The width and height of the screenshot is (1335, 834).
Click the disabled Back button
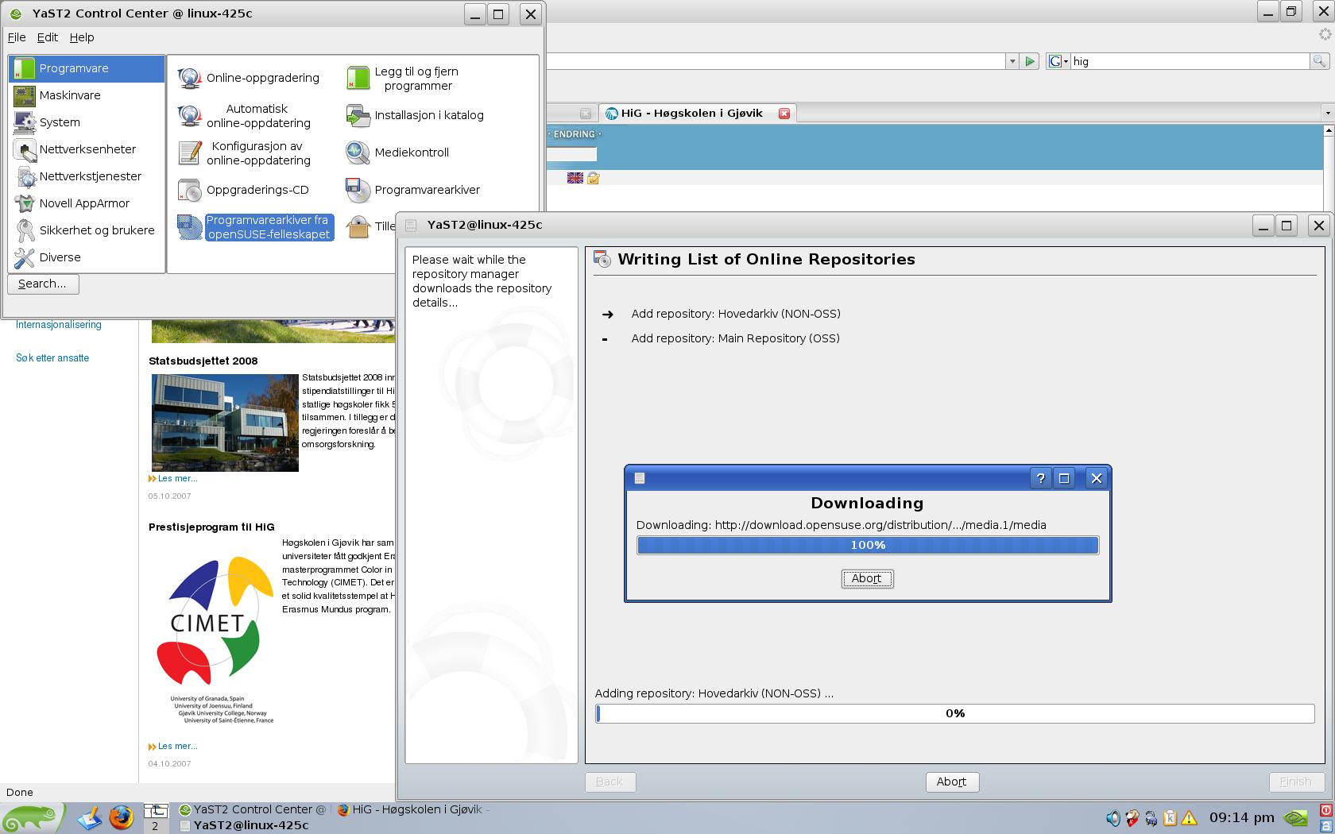point(609,782)
